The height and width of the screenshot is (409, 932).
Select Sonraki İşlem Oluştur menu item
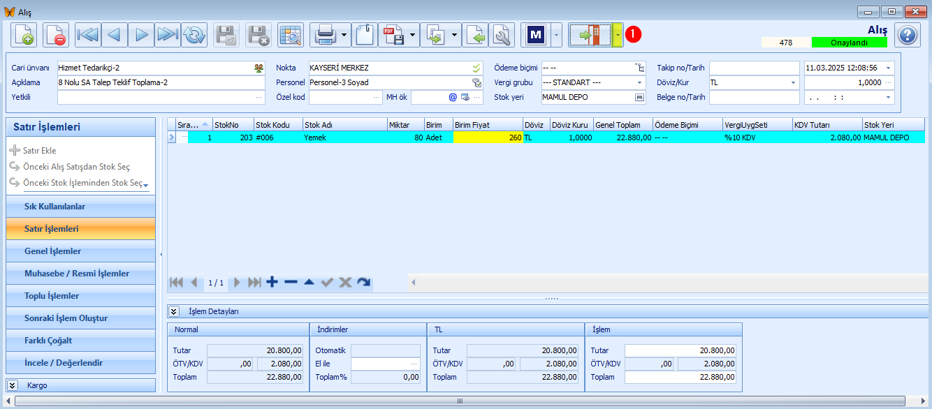tap(80, 318)
